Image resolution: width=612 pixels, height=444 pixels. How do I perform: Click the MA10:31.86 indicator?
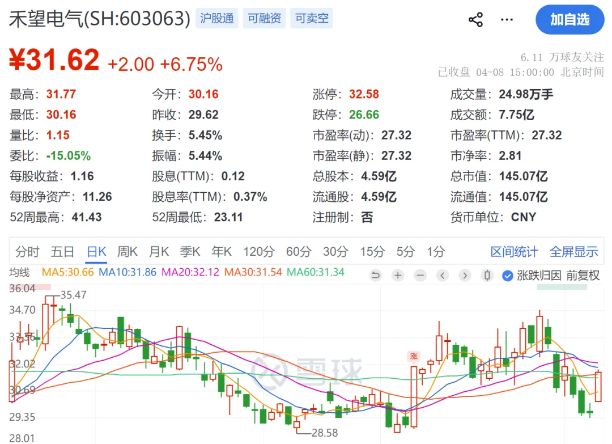tap(127, 272)
